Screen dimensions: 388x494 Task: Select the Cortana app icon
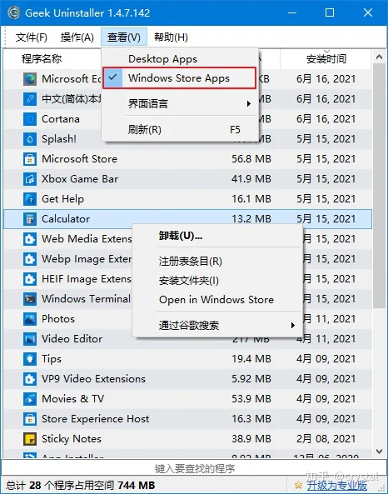[30, 119]
